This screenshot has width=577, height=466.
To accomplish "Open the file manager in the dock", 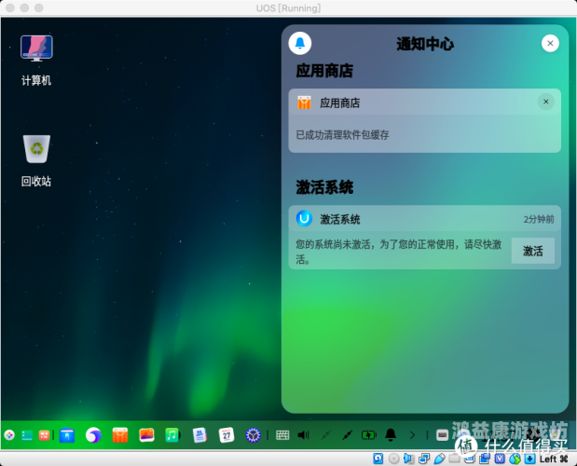I will click(67, 435).
